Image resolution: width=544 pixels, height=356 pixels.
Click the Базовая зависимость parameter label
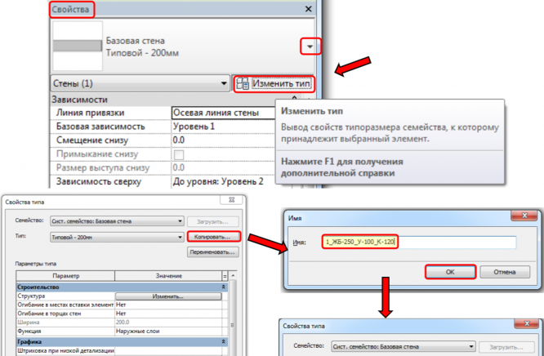(100, 127)
